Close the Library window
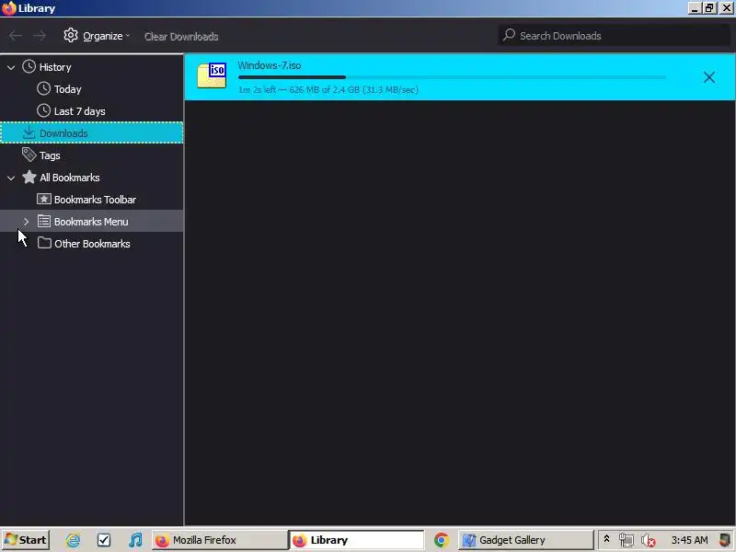 pos(727,8)
